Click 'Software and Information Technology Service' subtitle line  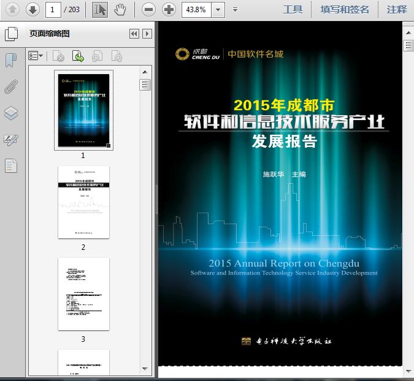(284, 273)
